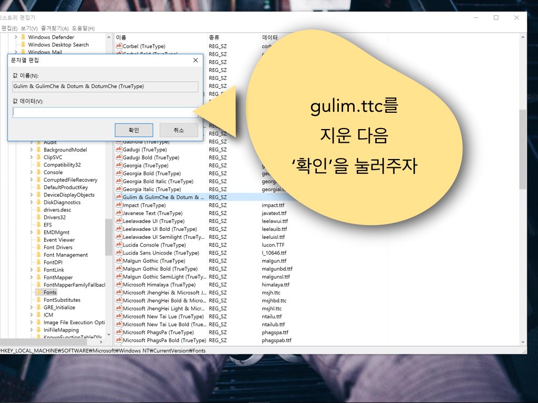Viewport: 538px width, 403px height.
Task: Click the string icon of Gadugi (TrueType)
Action: tap(119, 150)
